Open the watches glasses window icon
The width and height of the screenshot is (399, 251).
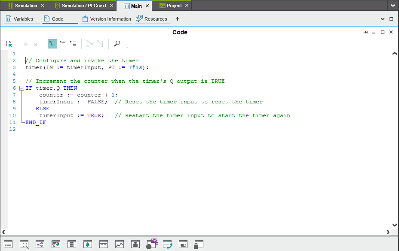(104, 245)
